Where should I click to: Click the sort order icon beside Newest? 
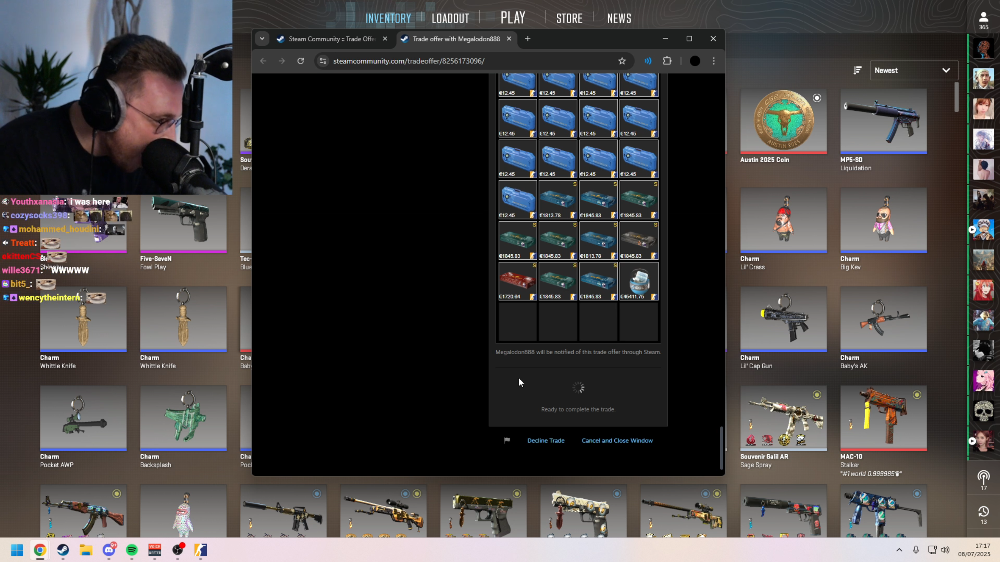pyautogui.click(x=857, y=70)
